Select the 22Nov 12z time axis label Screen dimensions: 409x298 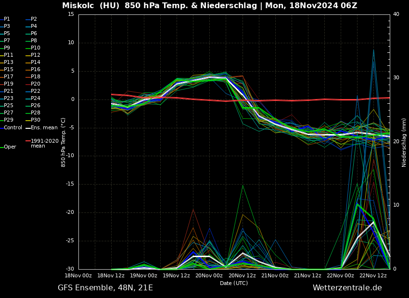click(x=373, y=276)
